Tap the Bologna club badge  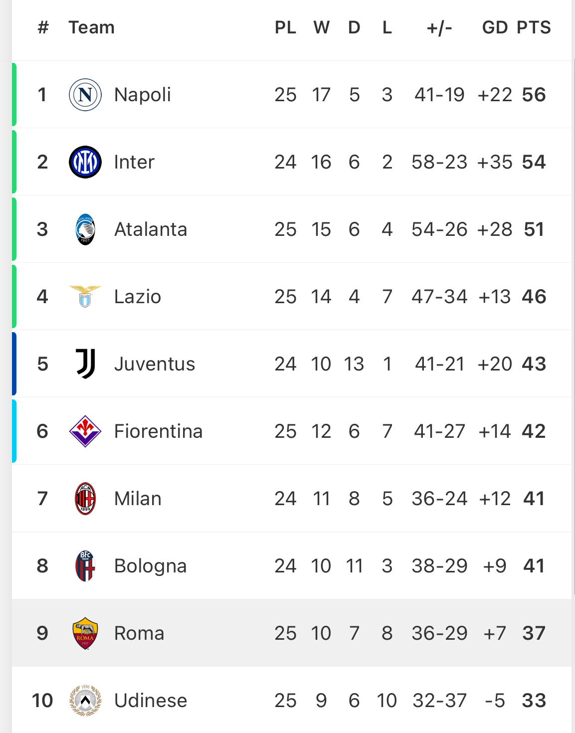(85, 566)
